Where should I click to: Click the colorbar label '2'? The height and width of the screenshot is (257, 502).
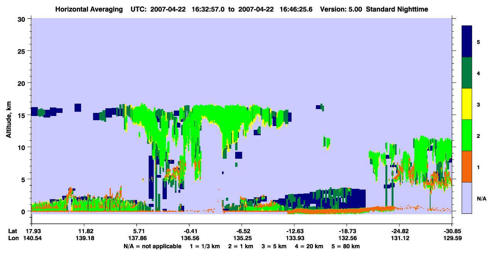(478, 136)
